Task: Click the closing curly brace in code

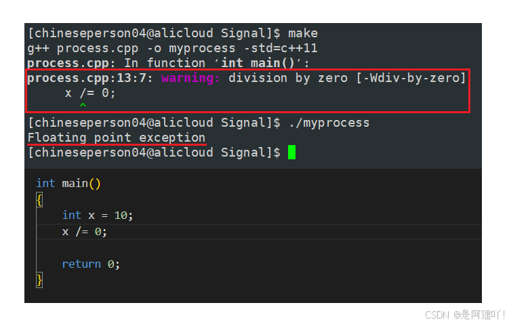Action: click(x=39, y=280)
